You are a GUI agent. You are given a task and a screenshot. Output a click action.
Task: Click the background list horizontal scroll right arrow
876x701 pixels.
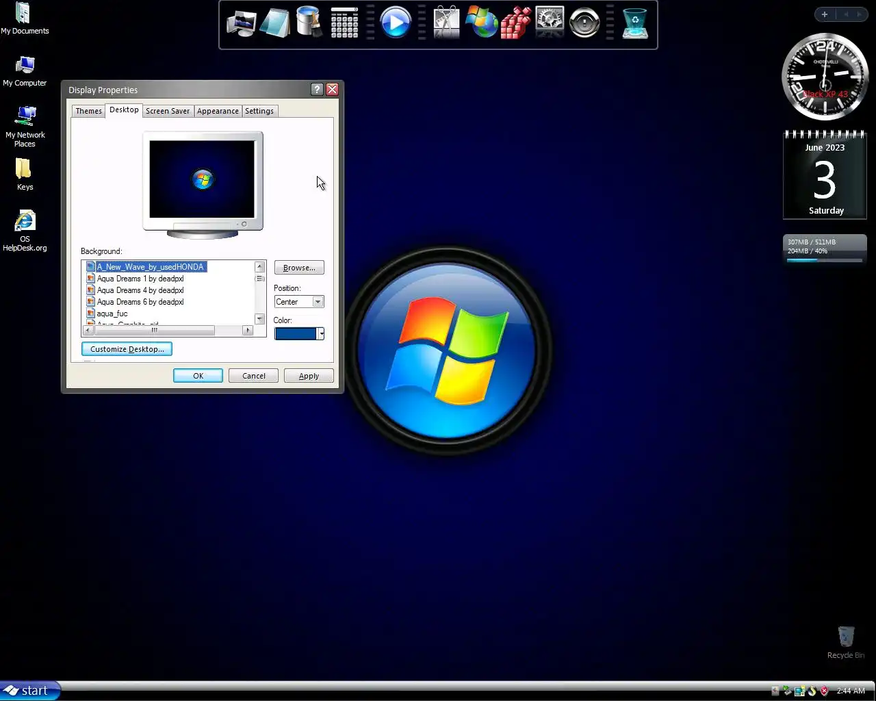[x=248, y=330]
